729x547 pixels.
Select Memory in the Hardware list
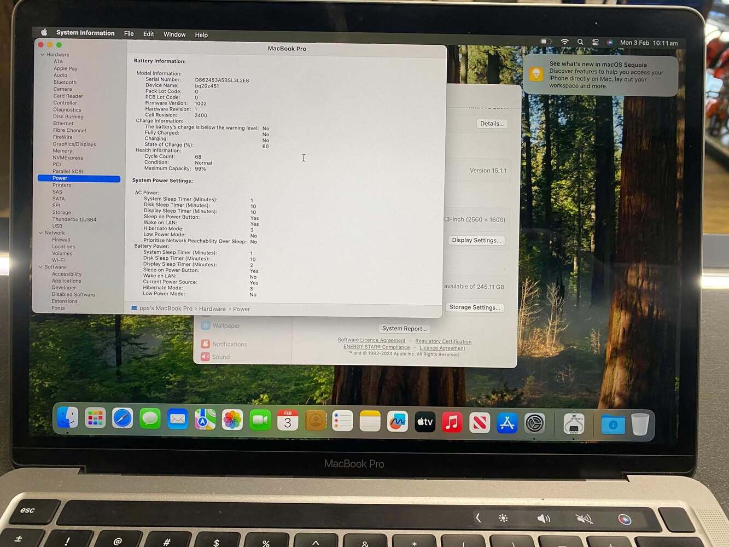(x=62, y=151)
